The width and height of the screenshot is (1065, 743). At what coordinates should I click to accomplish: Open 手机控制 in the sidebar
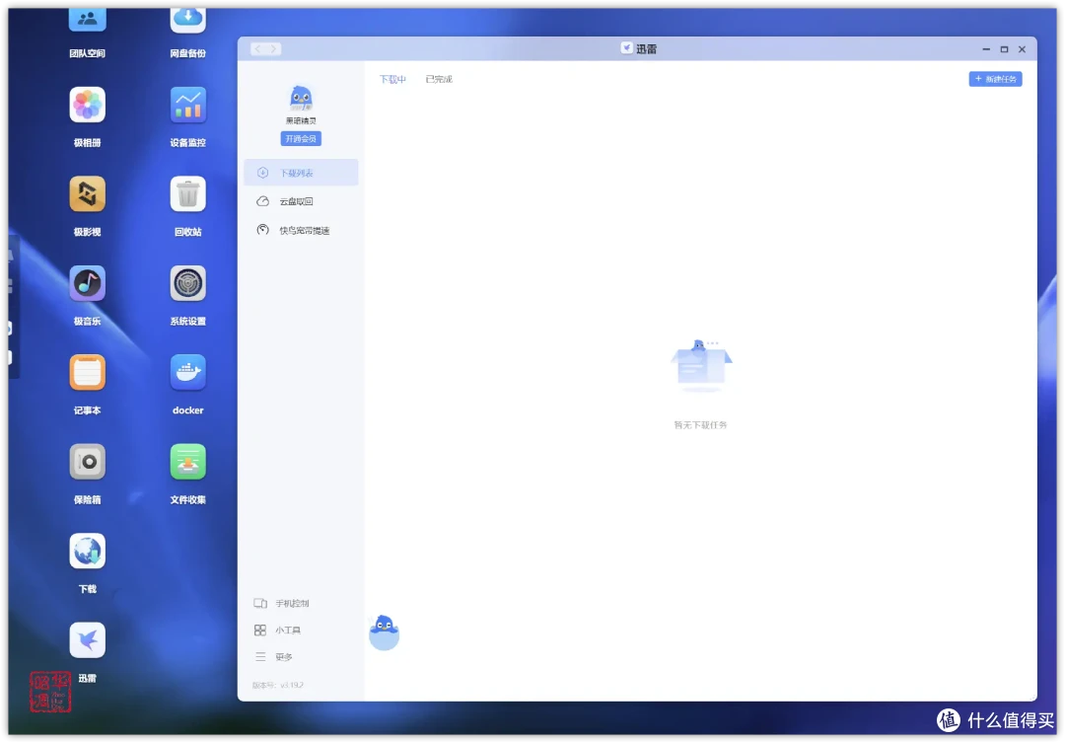click(282, 603)
